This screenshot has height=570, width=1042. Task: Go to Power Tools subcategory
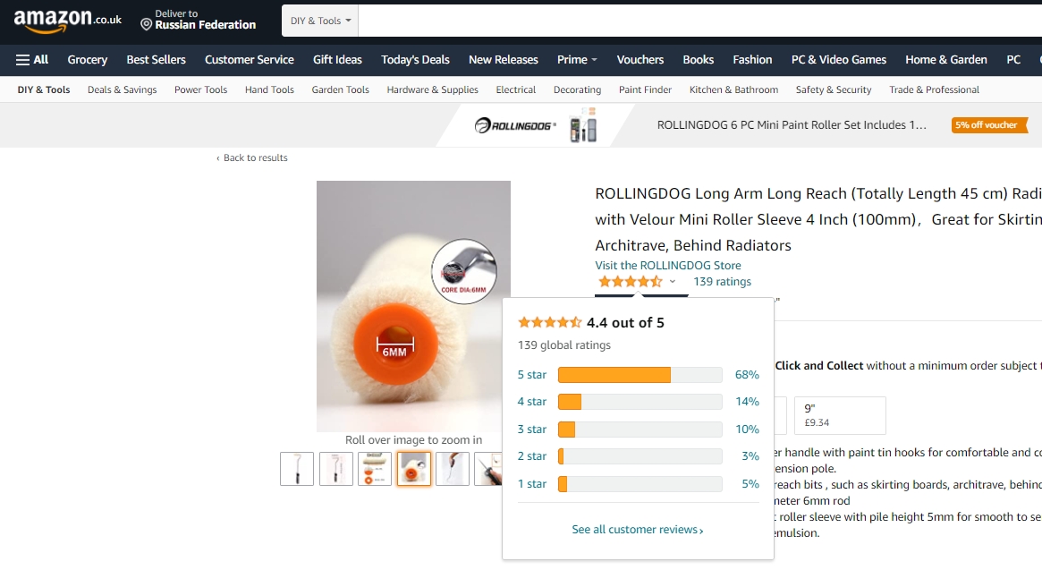click(x=200, y=89)
